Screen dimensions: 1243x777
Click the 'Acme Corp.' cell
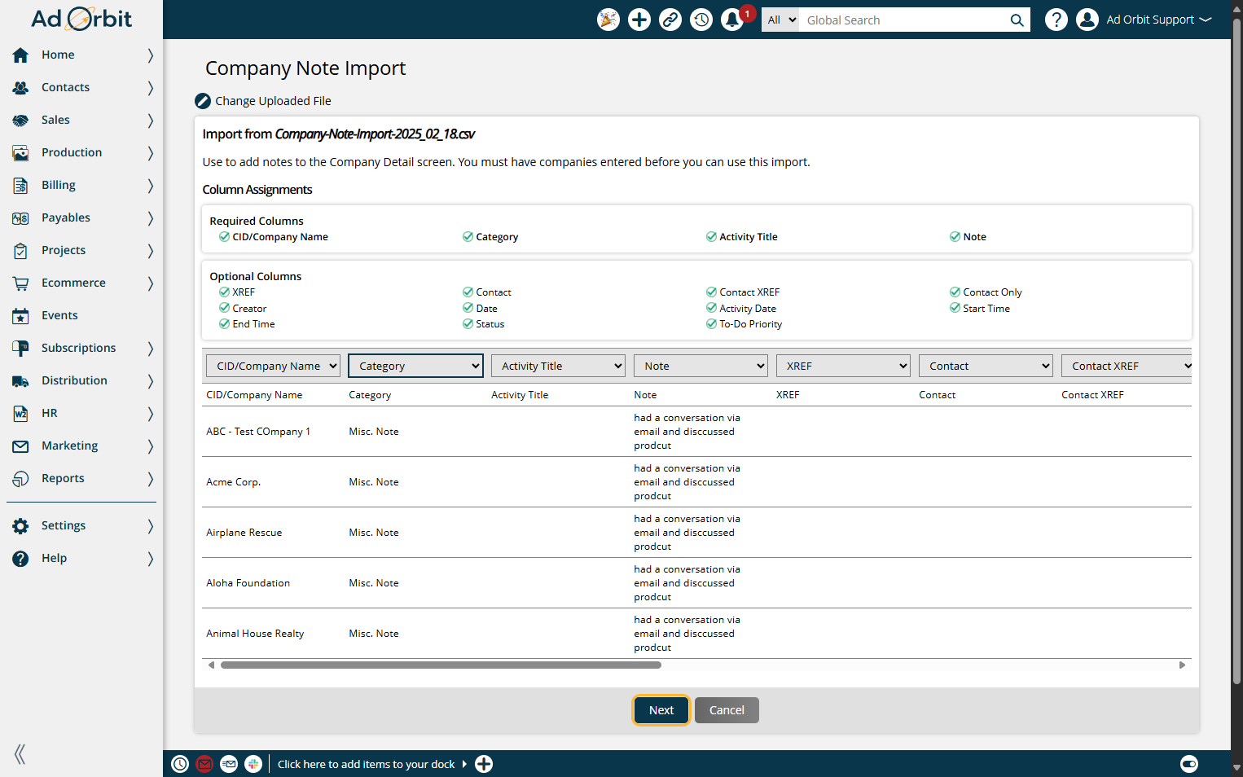tap(233, 482)
